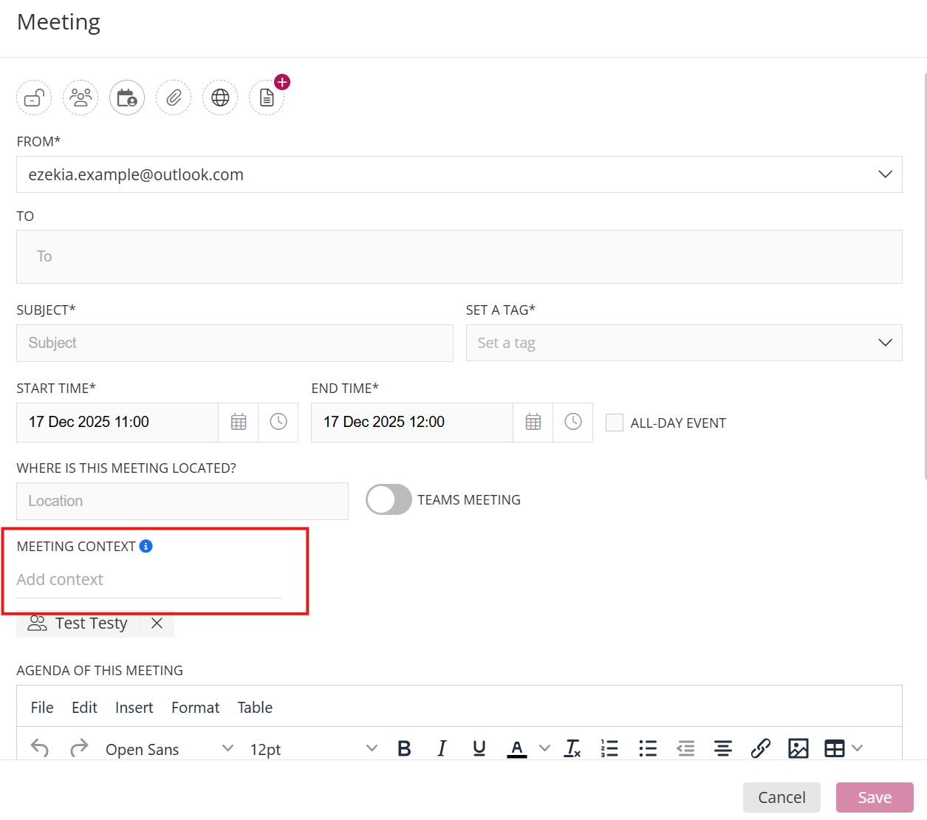Image resolution: width=927 pixels, height=820 pixels.
Task: Expand the text color options arrow
Action: 545,748
